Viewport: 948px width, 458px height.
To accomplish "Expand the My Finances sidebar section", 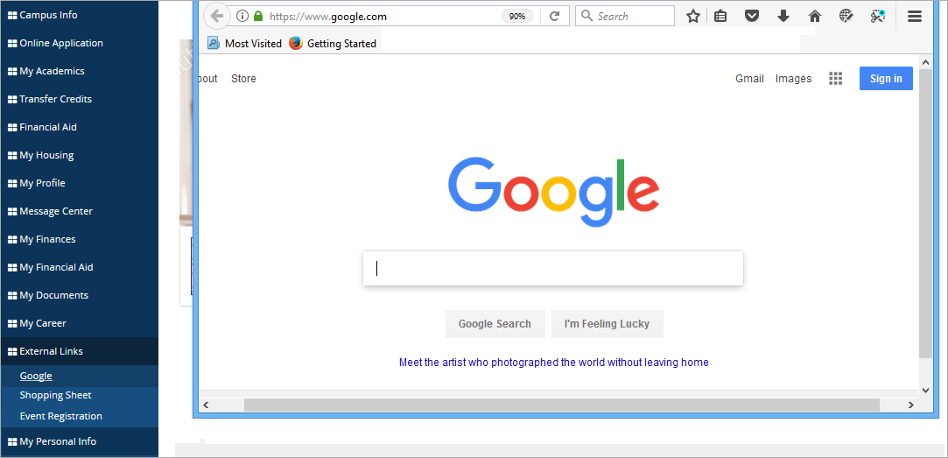I will click(x=79, y=239).
